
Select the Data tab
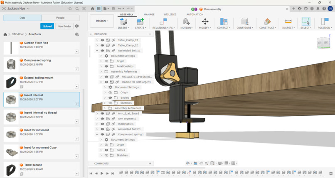(x=22, y=18)
